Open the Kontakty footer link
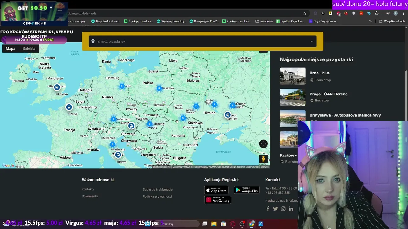 88,189
